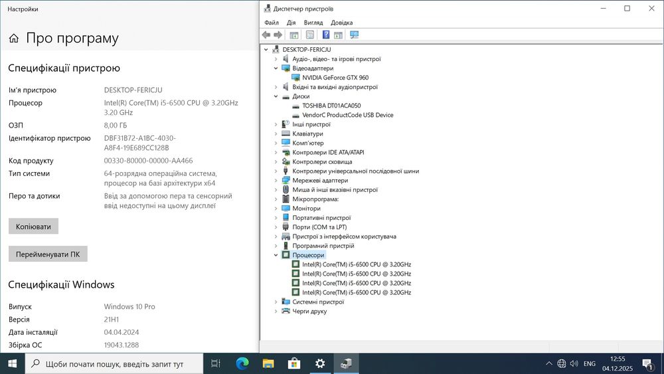Collapse the Процесори category
The height and width of the screenshot is (374, 664).
[276, 255]
